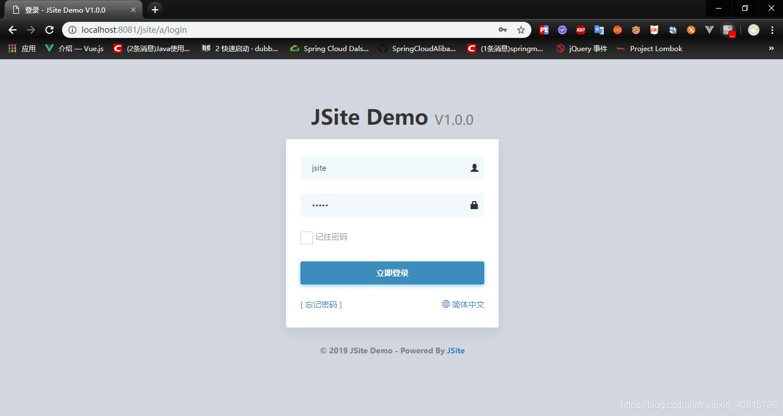Open the Chrome three-dot menu

point(772,30)
